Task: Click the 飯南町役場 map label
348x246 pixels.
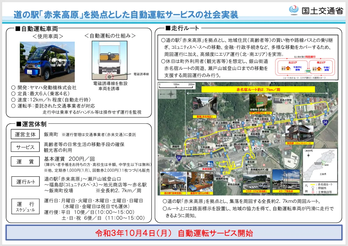Action: [x=222, y=178]
